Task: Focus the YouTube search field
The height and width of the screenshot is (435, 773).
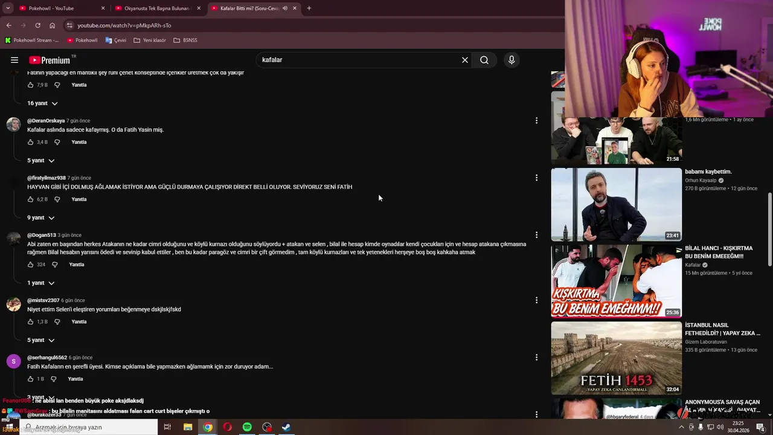Action: (x=359, y=60)
